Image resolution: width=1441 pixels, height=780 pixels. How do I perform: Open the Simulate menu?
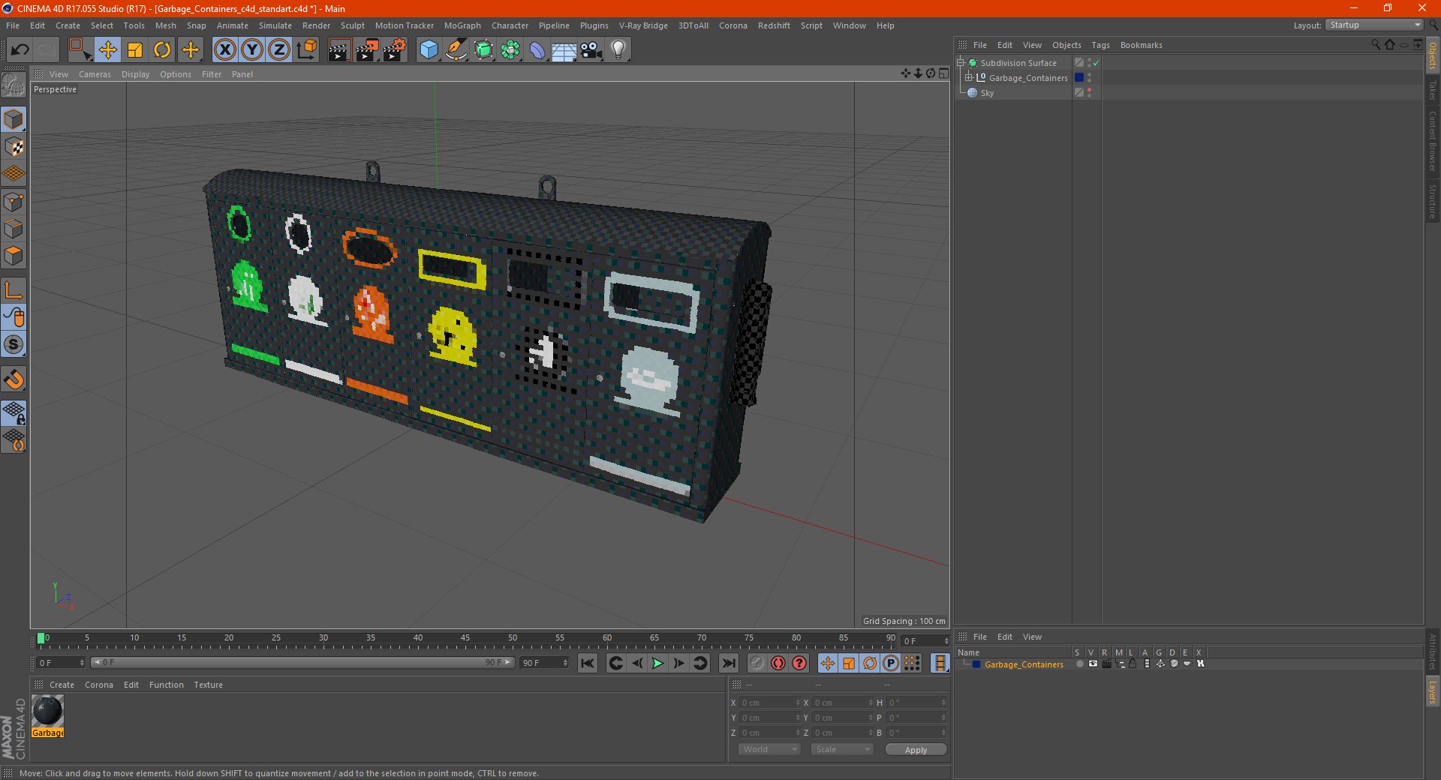coord(275,25)
